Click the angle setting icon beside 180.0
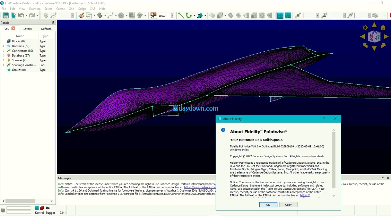391x216 pixels. coord(154,15)
